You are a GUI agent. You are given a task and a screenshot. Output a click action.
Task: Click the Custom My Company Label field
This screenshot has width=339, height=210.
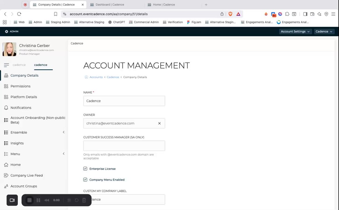(x=124, y=199)
